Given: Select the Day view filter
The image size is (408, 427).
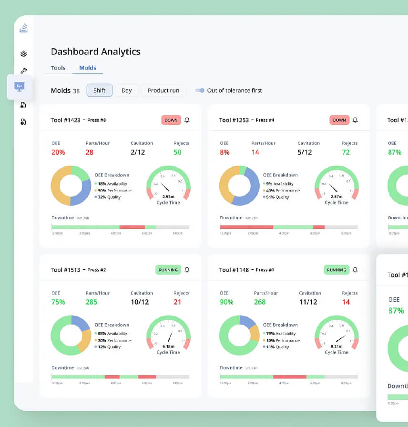Looking at the screenshot, I should [x=126, y=90].
